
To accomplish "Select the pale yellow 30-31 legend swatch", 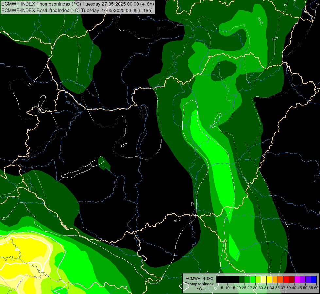I will point(264,279).
